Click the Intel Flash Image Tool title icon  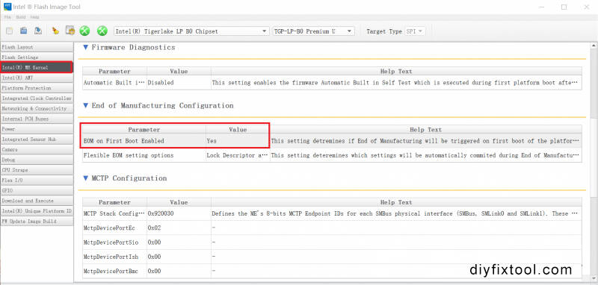(x=7, y=7)
